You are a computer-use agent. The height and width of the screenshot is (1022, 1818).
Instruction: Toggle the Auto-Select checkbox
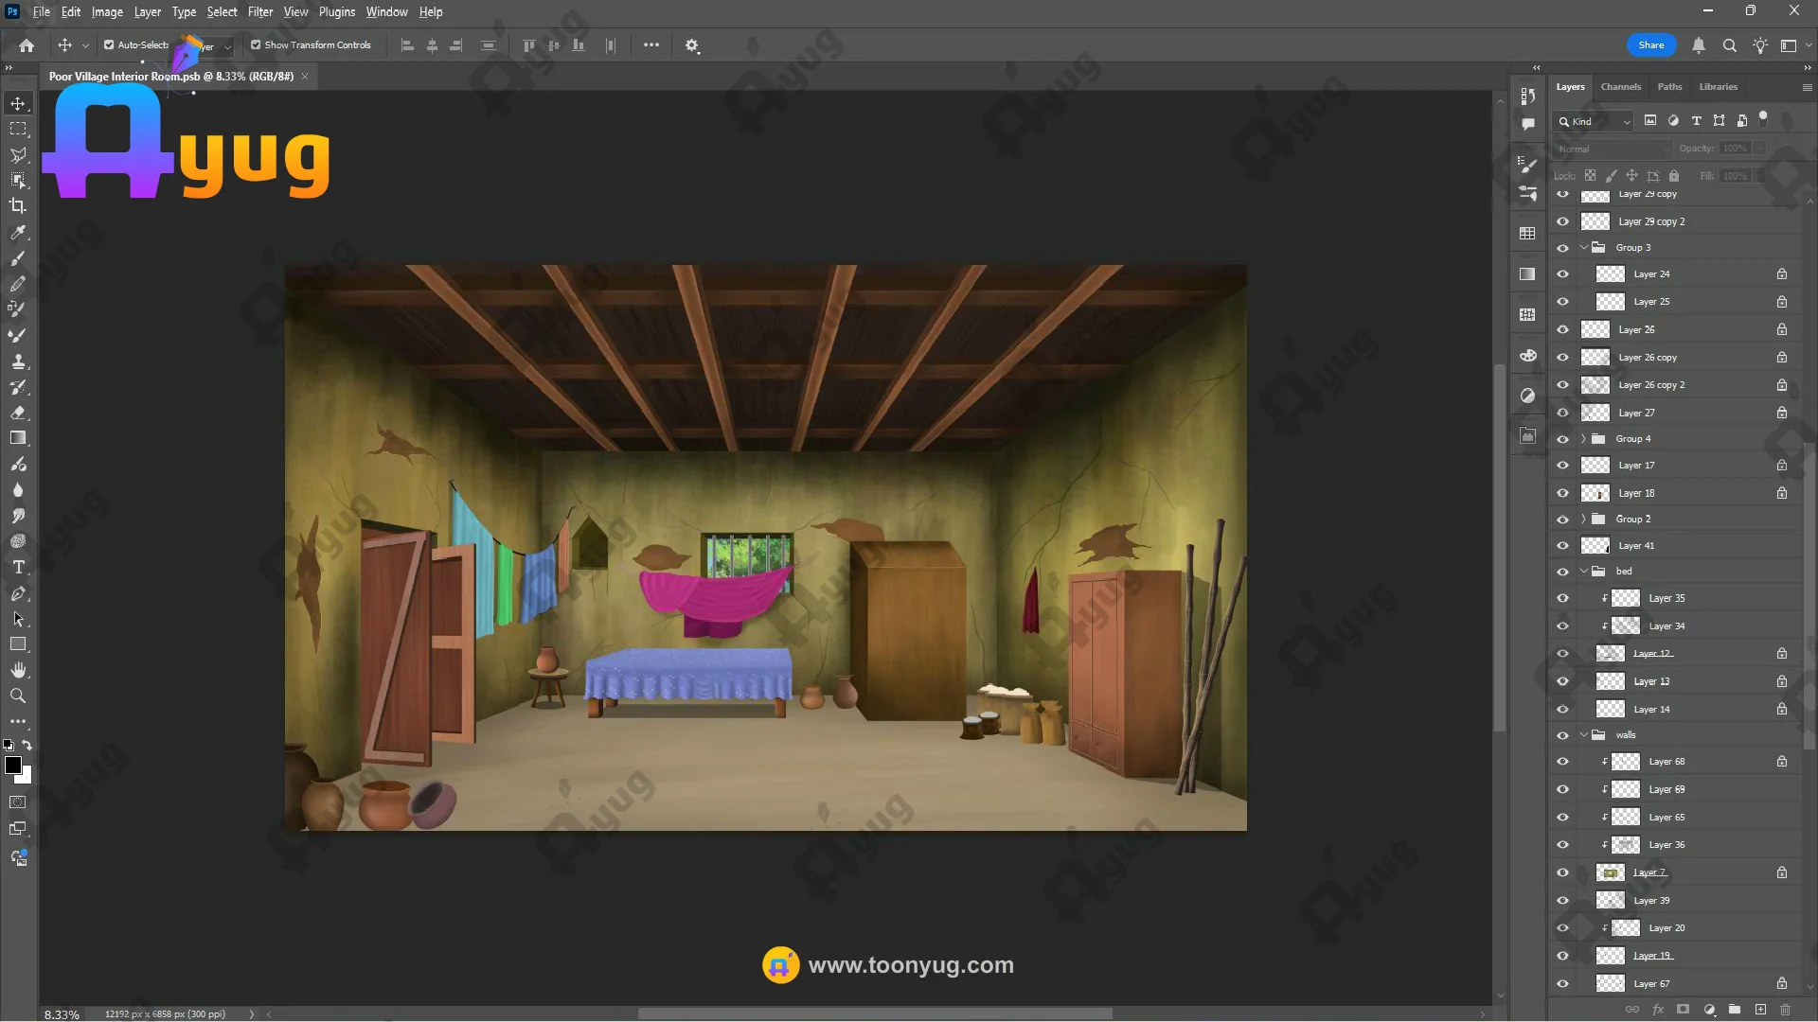109,44
